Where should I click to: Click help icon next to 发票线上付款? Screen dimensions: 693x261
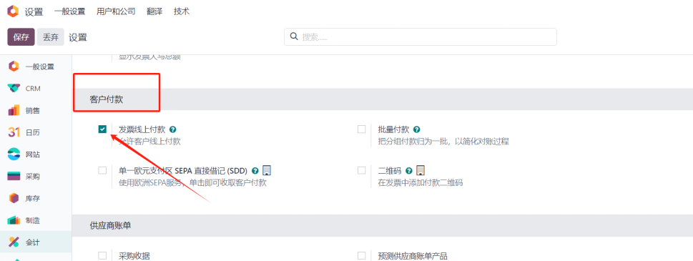pos(173,130)
